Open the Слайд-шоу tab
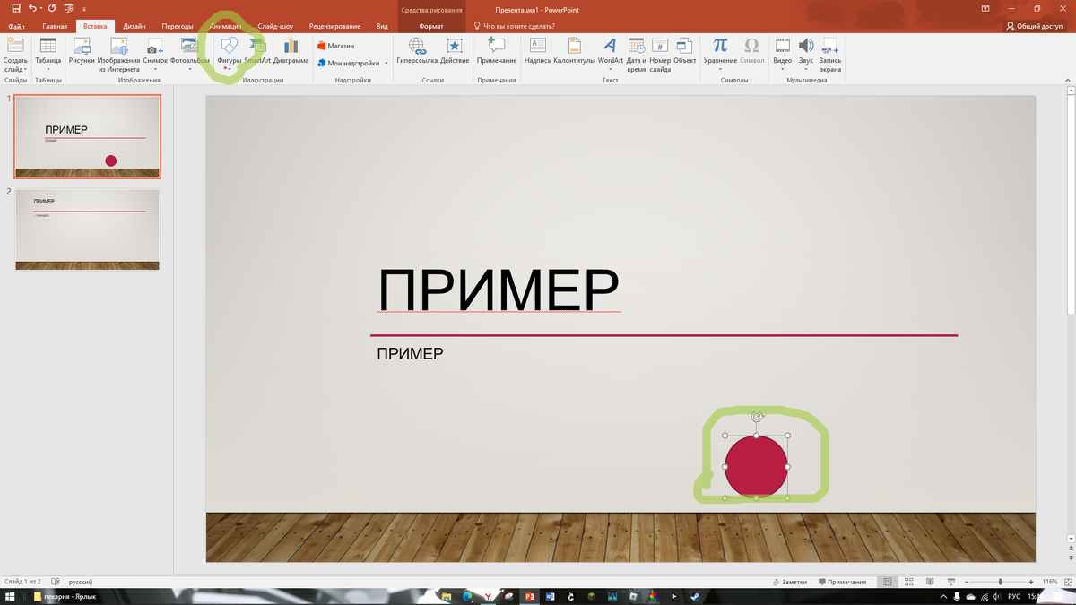Viewport: 1076px width, 605px height. pyautogui.click(x=275, y=27)
